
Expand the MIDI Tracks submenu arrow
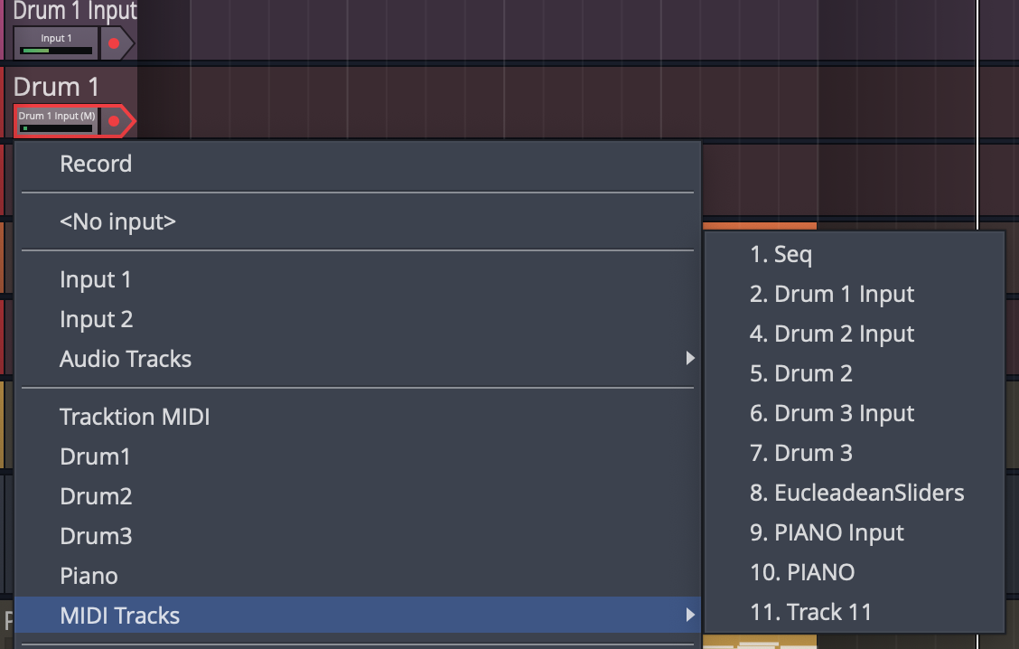[690, 616]
